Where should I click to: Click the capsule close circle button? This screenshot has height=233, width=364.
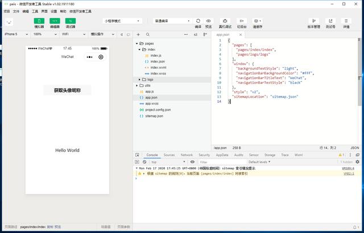click(101, 57)
